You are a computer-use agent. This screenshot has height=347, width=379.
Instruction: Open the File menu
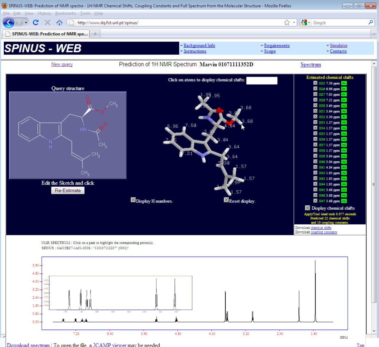[x=6, y=13]
